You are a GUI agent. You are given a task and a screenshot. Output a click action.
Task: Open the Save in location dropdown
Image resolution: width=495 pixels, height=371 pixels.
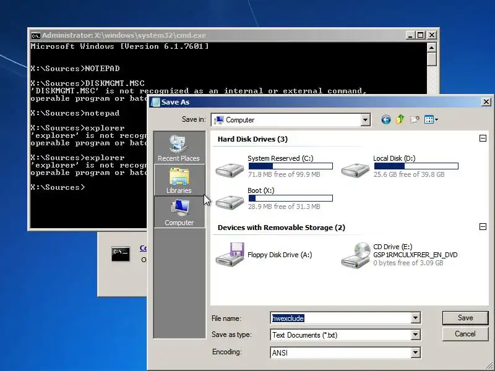[365, 120]
